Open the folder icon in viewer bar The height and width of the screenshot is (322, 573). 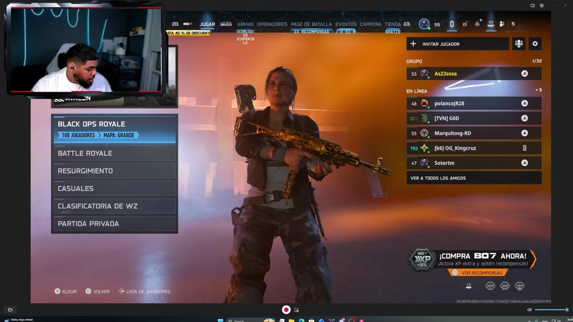click(10, 309)
